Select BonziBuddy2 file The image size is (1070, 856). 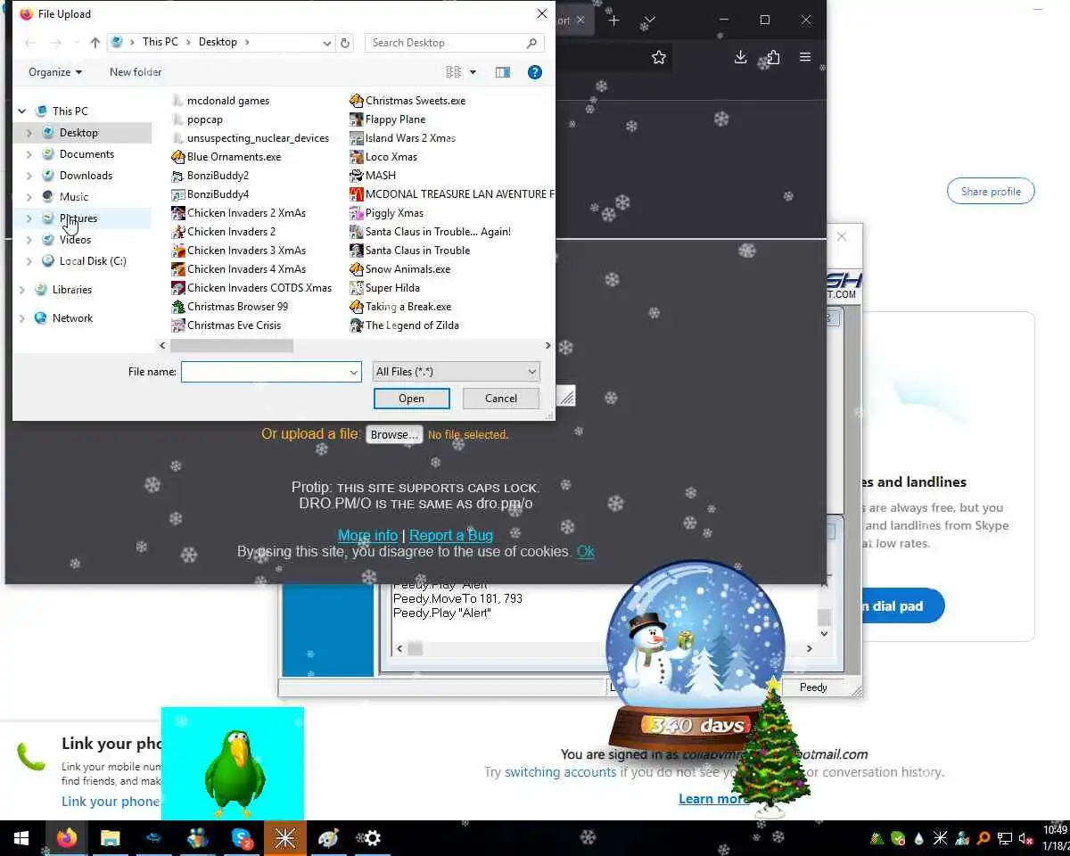(210, 176)
